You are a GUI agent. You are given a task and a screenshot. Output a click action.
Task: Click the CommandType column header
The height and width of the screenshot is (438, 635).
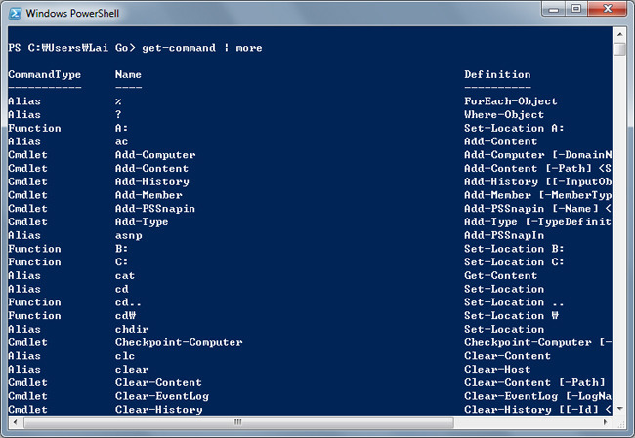click(x=45, y=75)
